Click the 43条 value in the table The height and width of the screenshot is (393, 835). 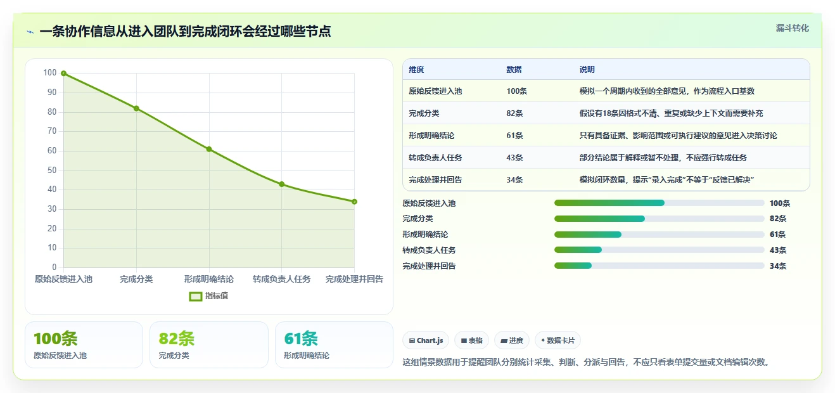pyautogui.click(x=514, y=158)
